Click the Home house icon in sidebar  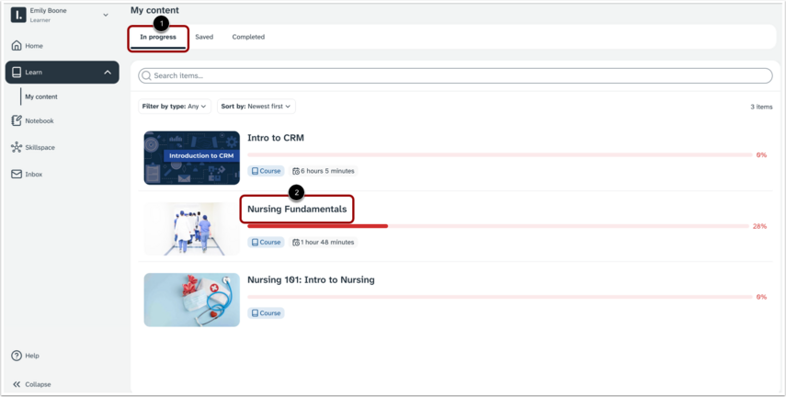pyautogui.click(x=17, y=46)
